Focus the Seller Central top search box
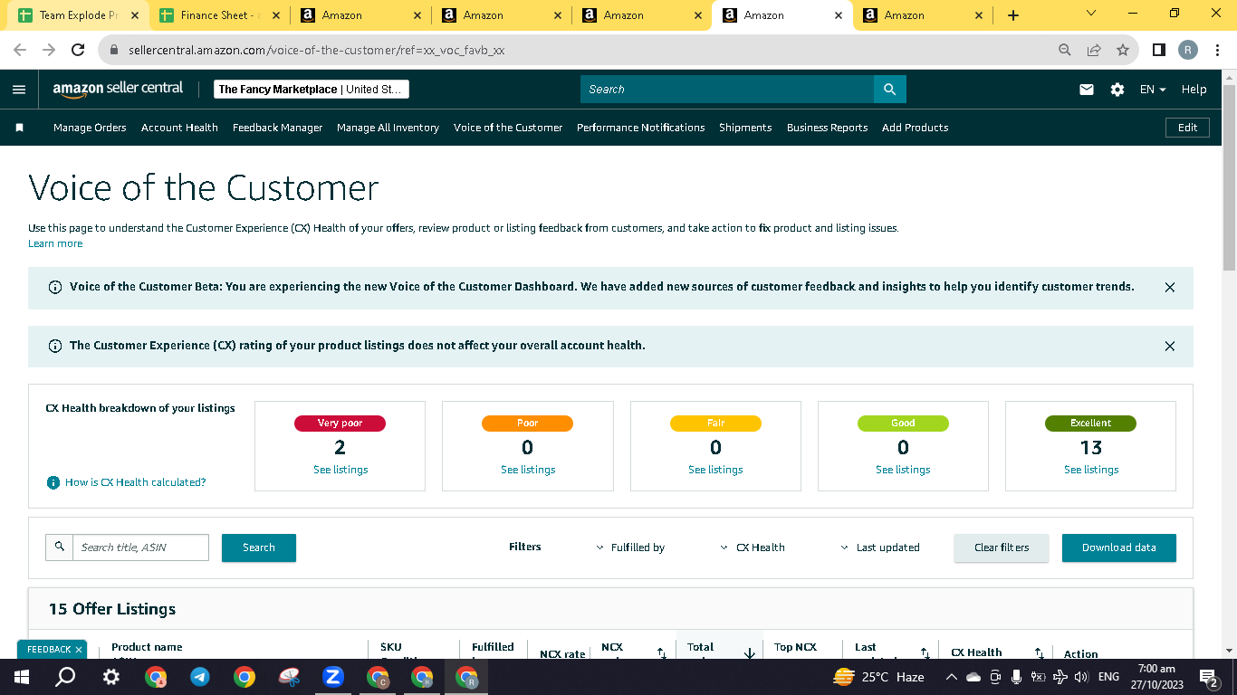1237x695 pixels. pyautogui.click(x=727, y=90)
